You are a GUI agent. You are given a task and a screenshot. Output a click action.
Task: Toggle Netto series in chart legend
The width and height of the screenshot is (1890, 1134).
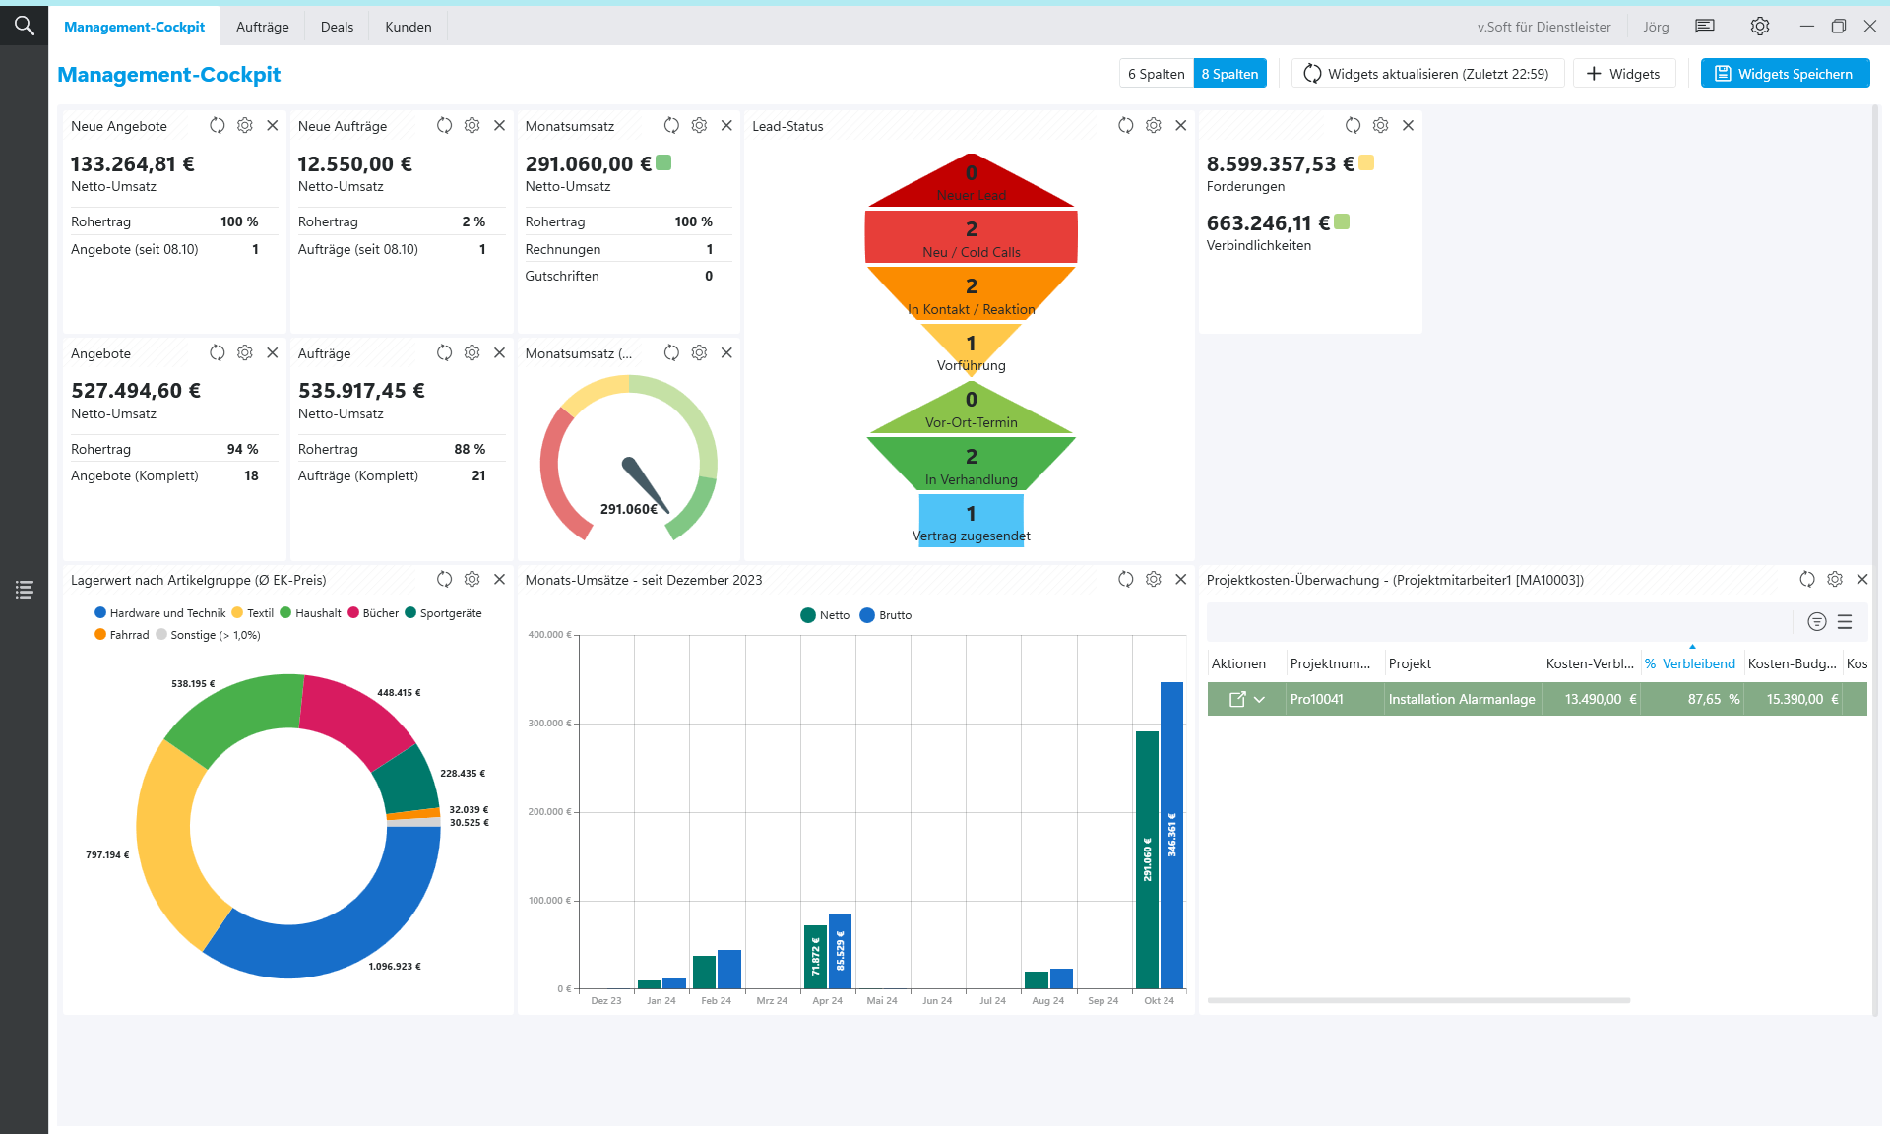[x=825, y=615]
